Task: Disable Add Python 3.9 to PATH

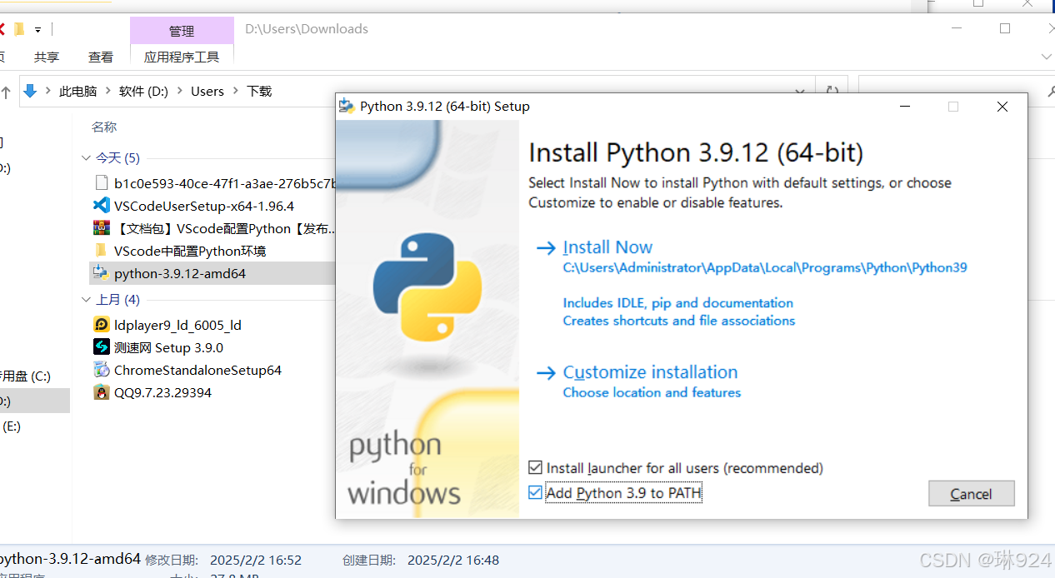Action: [x=535, y=492]
